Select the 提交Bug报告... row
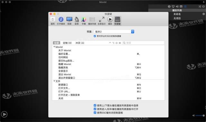206x122 pixels. point(108,61)
